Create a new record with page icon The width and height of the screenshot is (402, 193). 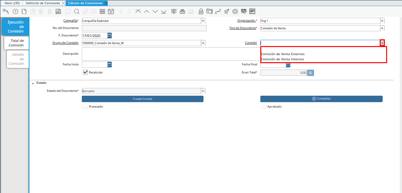pos(24,12)
